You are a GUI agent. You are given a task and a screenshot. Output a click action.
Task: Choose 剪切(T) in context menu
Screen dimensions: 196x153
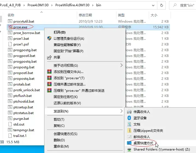pos(85,120)
